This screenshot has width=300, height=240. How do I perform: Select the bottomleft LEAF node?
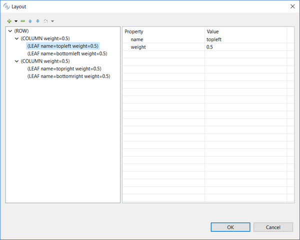click(67, 53)
